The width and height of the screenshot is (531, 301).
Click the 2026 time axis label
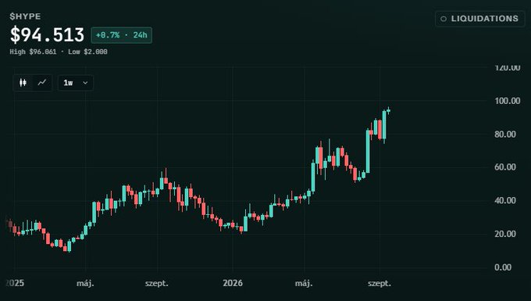[233, 283]
